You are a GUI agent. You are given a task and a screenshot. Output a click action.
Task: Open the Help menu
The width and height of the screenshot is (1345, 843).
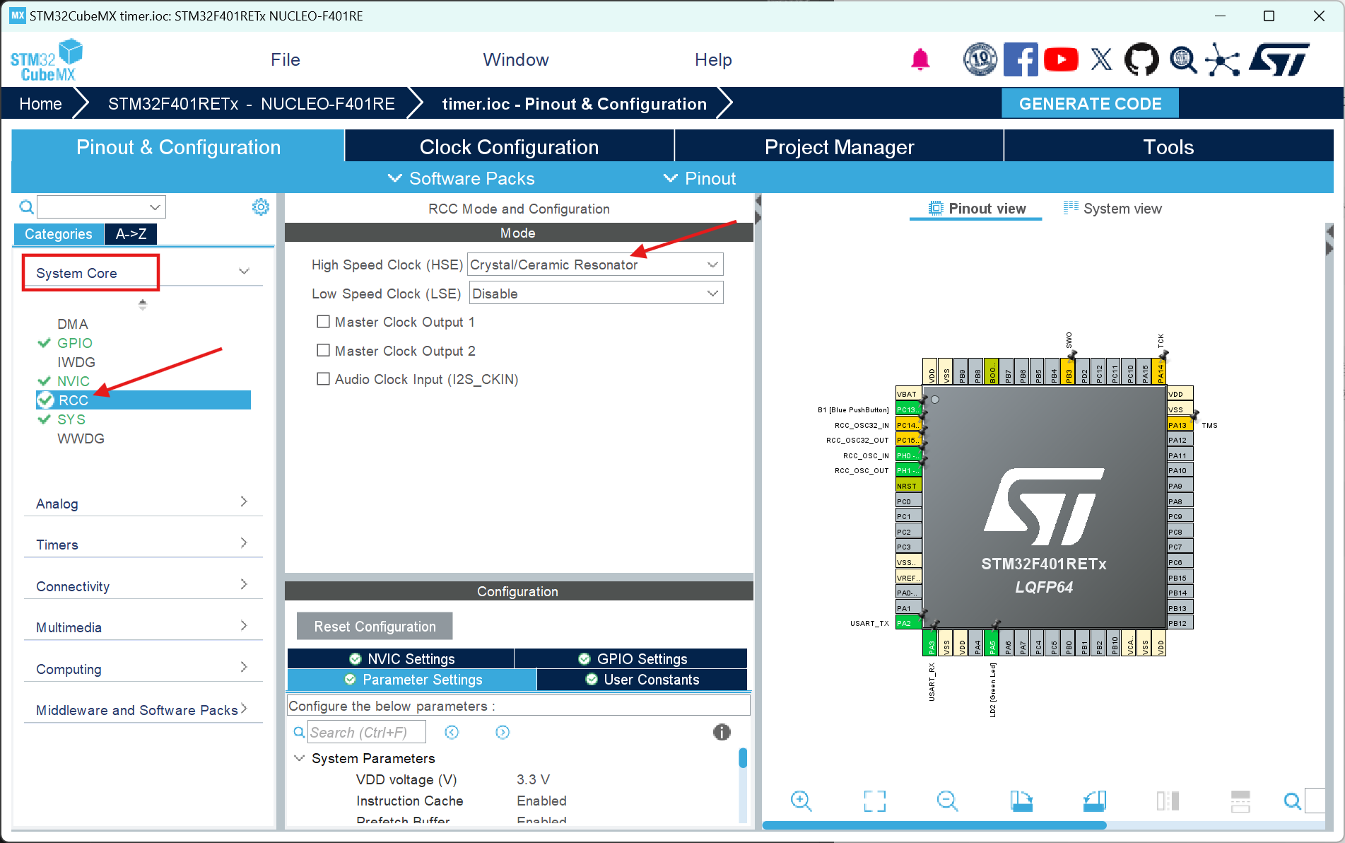coord(713,60)
